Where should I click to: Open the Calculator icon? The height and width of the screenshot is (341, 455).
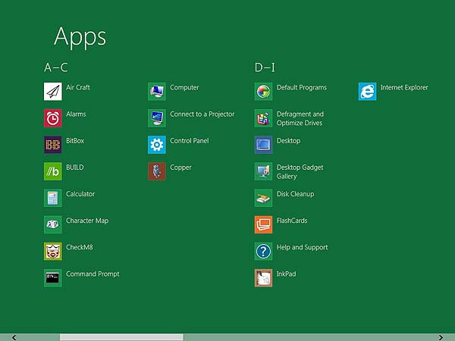coord(53,198)
